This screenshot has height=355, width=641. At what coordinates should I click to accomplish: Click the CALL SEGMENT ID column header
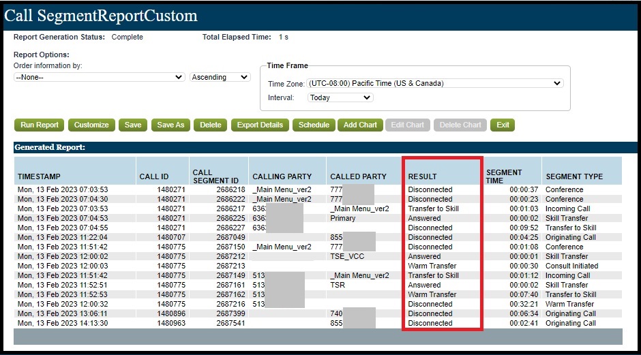[215, 176]
